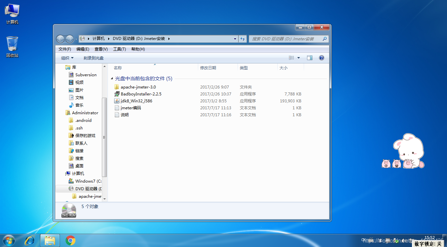Open the apache-jmeter-3.0 folder icon

pyautogui.click(x=116, y=87)
